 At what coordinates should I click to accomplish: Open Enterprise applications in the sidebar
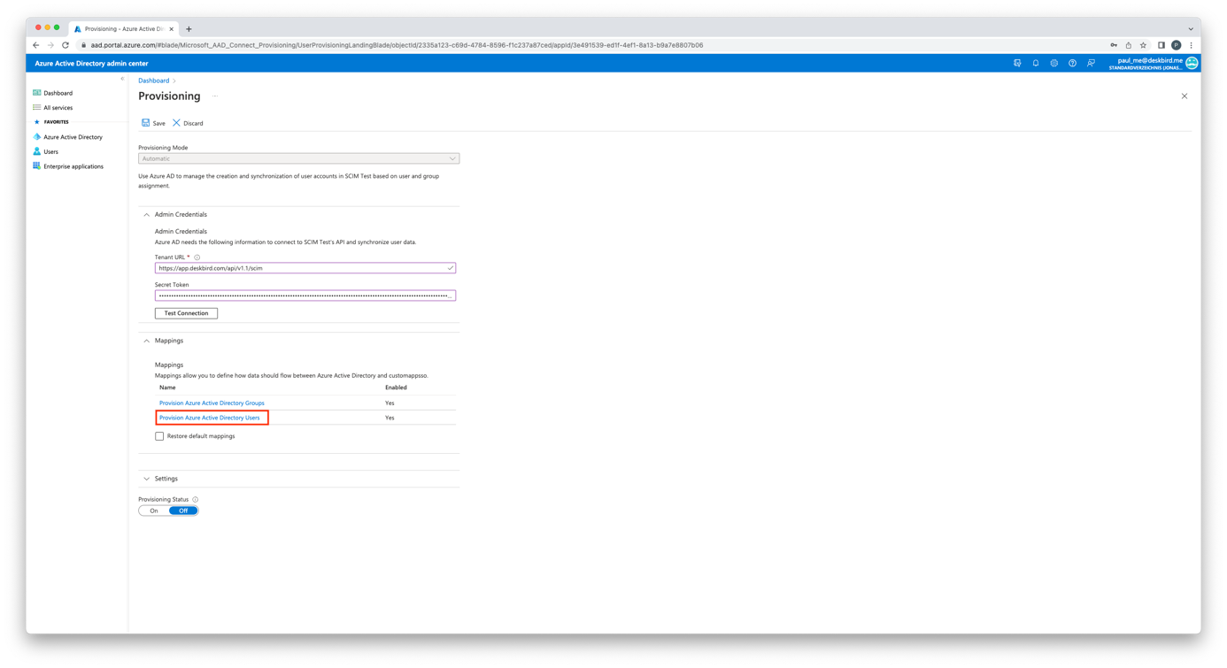click(73, 166)
